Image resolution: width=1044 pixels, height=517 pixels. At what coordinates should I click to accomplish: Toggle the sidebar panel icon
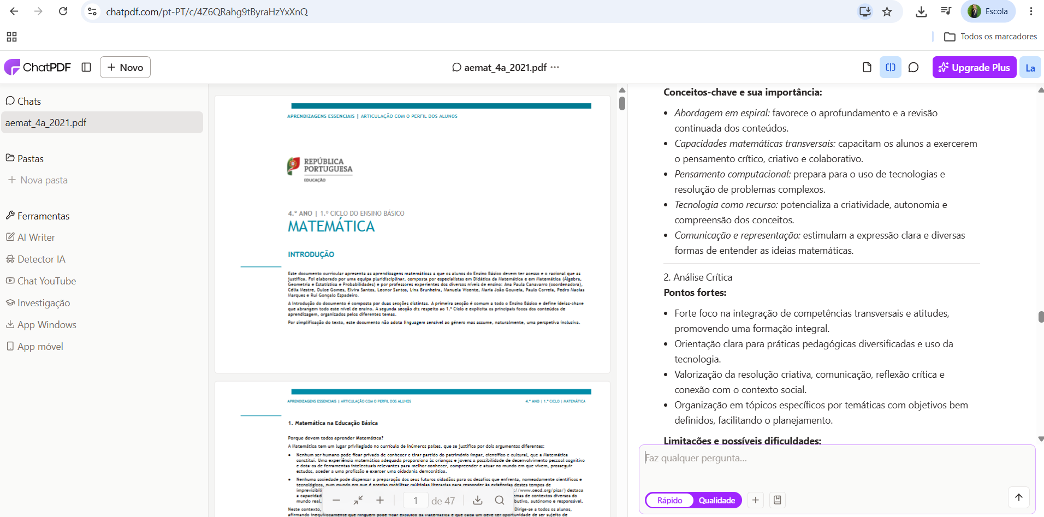coord(86,67)
